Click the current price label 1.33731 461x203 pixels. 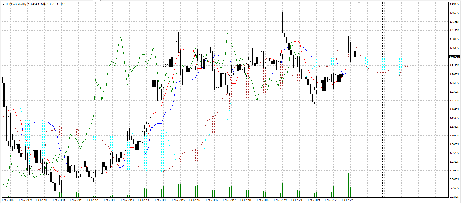pos(454,57)
